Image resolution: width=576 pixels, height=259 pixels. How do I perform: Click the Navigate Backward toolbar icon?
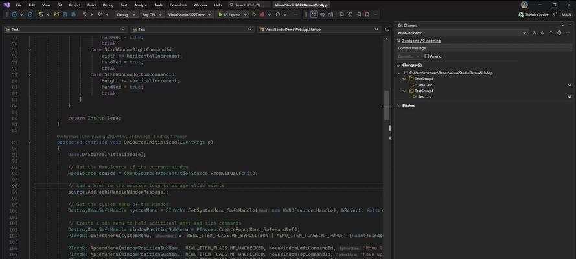(15, 15)
